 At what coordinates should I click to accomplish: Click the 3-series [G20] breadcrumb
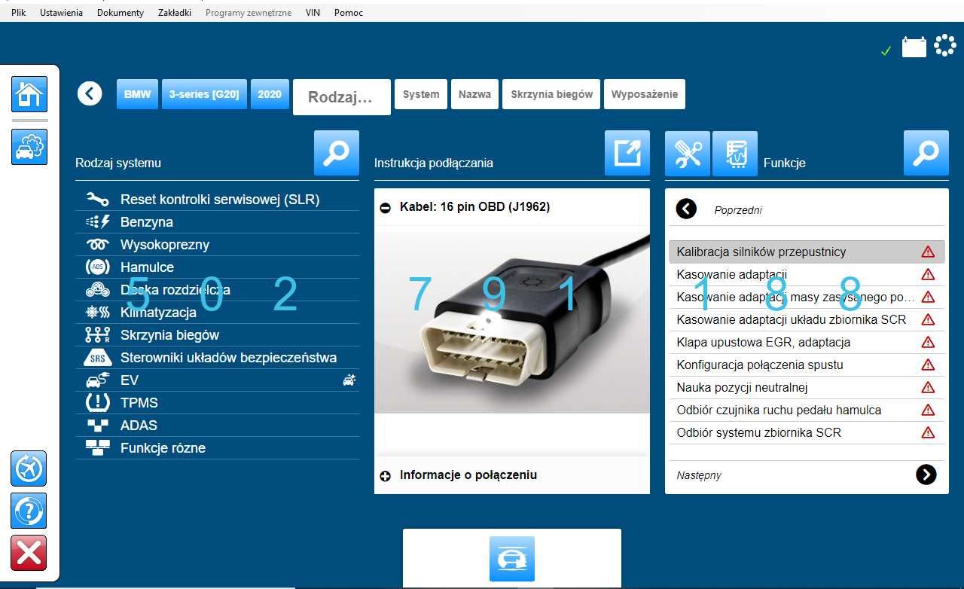(204, 94)
